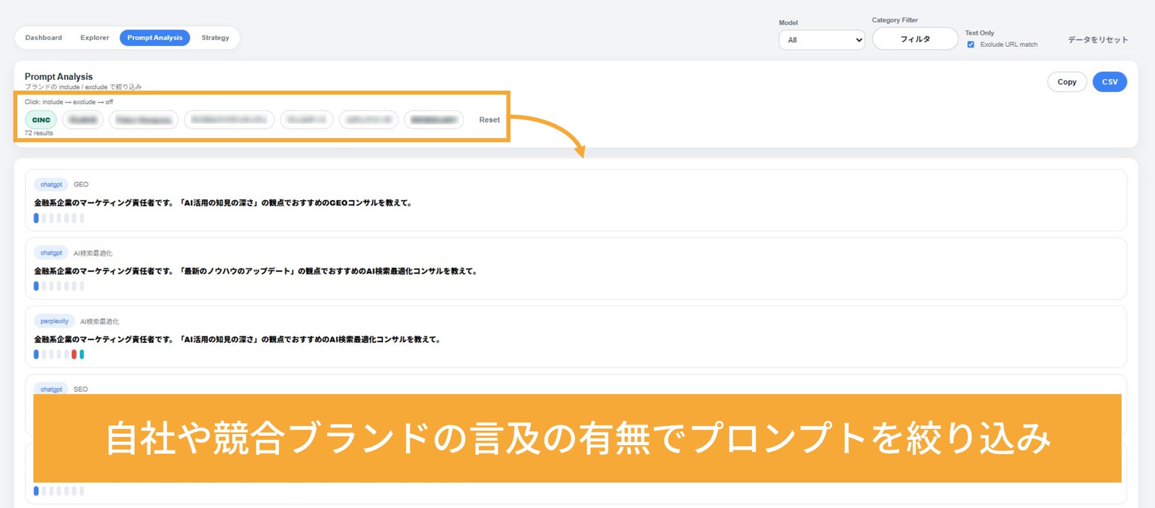Click the chatgpt tag beside AI検索最適化
1155x508 pixels.
pos(51,253)
